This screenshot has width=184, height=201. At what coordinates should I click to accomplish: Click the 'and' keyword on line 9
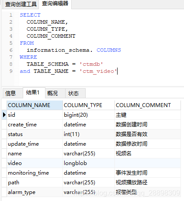25,71
